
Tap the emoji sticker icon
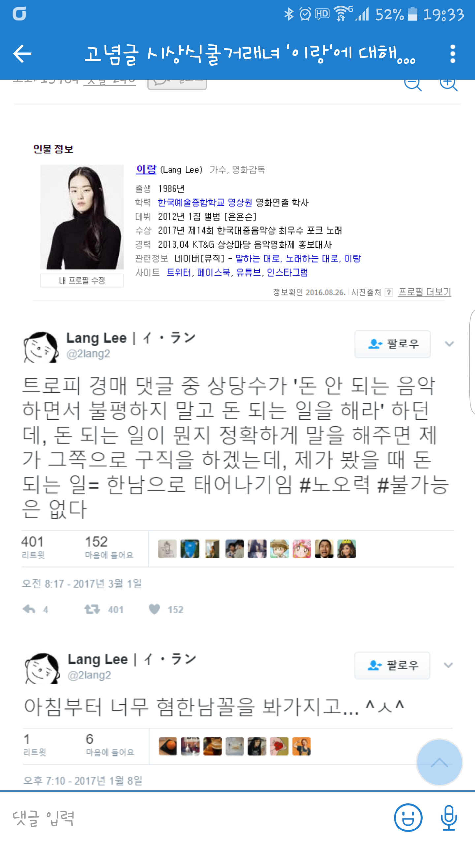(x=408, y=818)
